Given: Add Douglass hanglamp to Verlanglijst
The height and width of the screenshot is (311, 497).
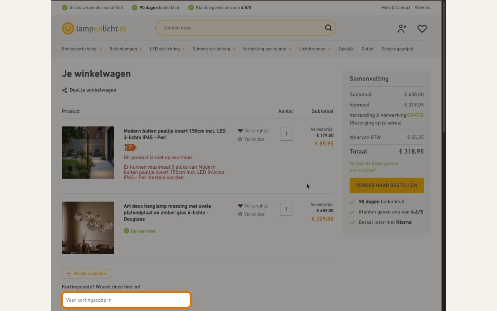Looking at the screenshot, I should pyautogui.click(x=253, y=206).
